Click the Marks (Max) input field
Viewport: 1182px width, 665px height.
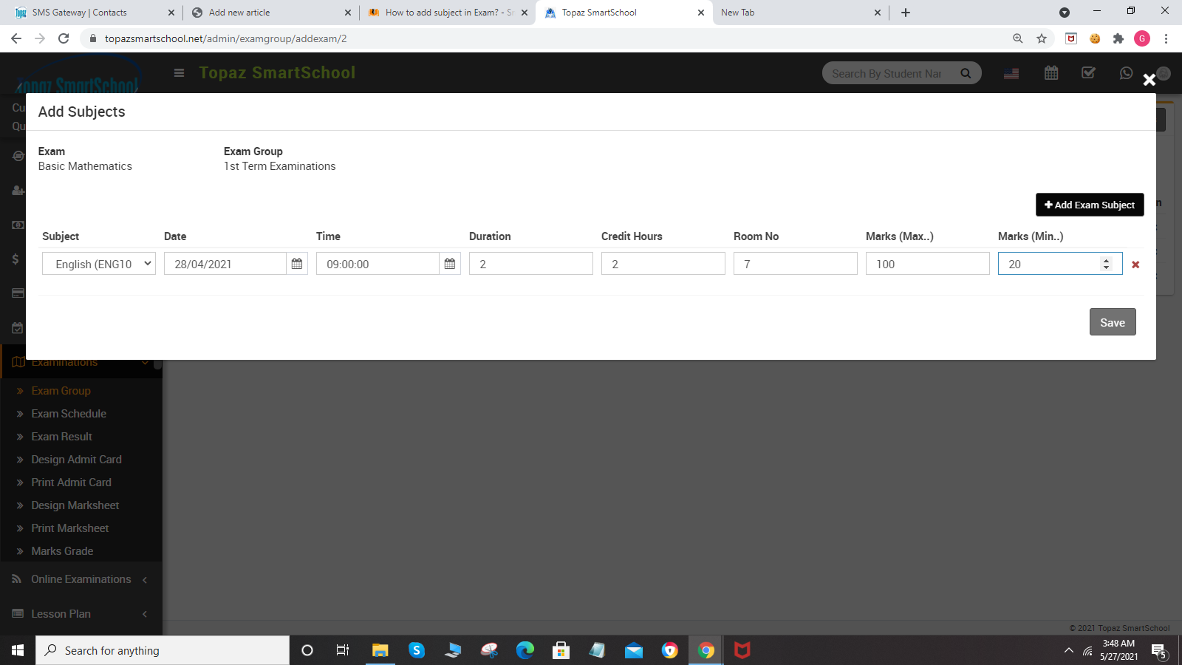click(927, 264)
